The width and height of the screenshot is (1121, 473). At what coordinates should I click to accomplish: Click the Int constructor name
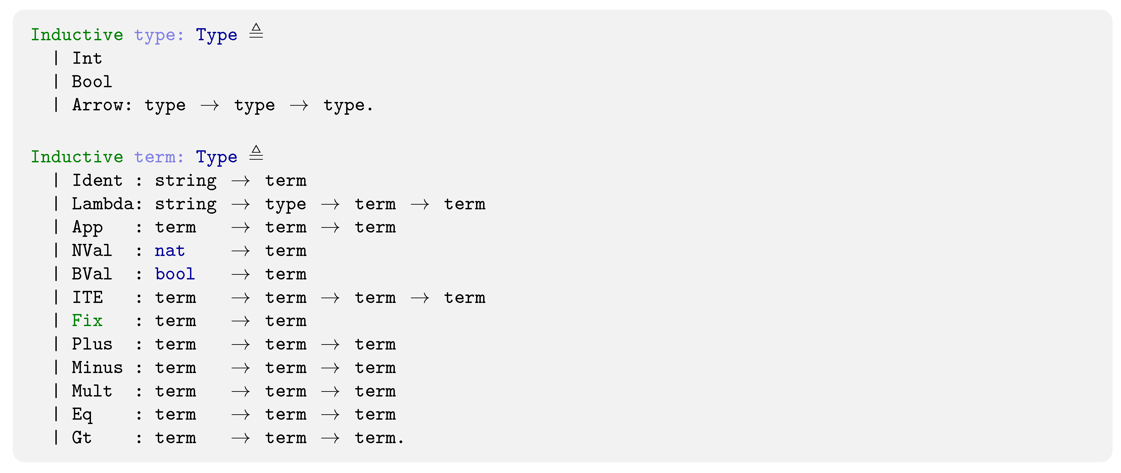87,58
